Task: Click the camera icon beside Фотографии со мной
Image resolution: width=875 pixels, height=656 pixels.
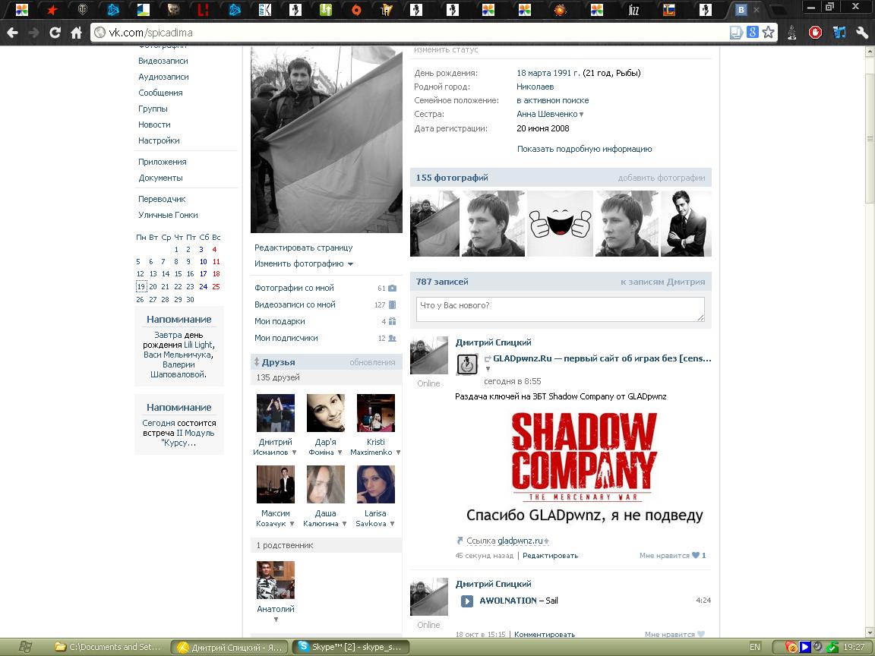Action: click(392, 289)
